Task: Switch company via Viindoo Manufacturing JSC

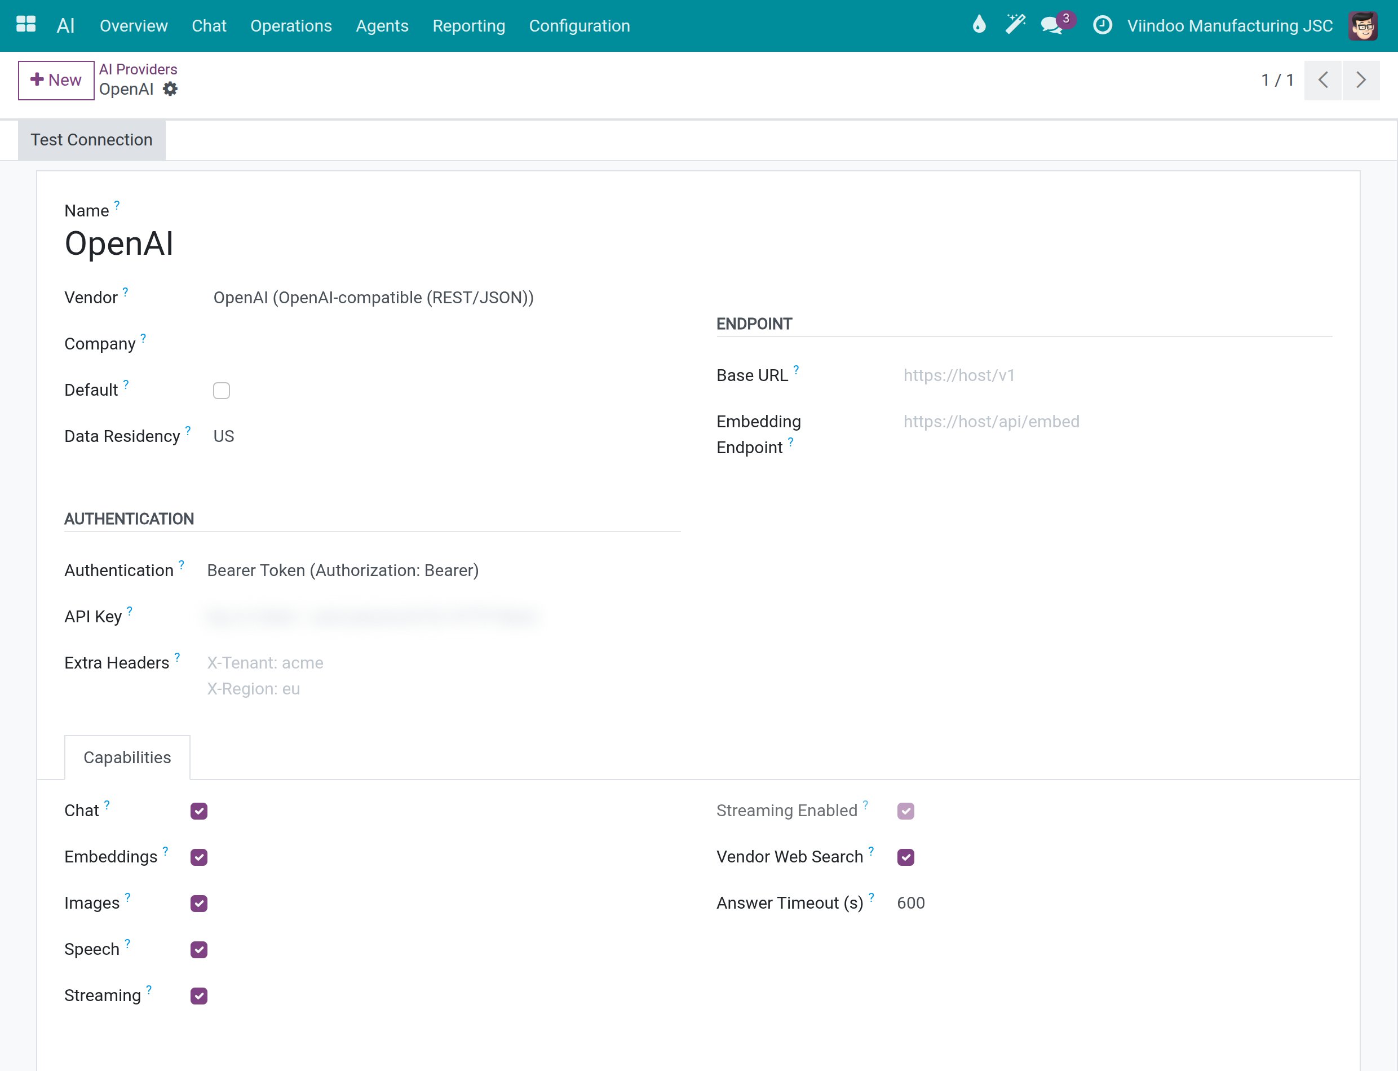Action: pyautogui.click(x=1229, y=25)
